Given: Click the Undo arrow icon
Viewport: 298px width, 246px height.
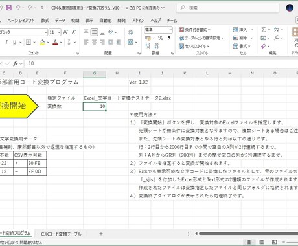Looking at the screenshot, I should tap(17, 8).
